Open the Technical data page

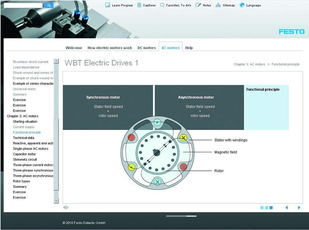click(24, 138)
